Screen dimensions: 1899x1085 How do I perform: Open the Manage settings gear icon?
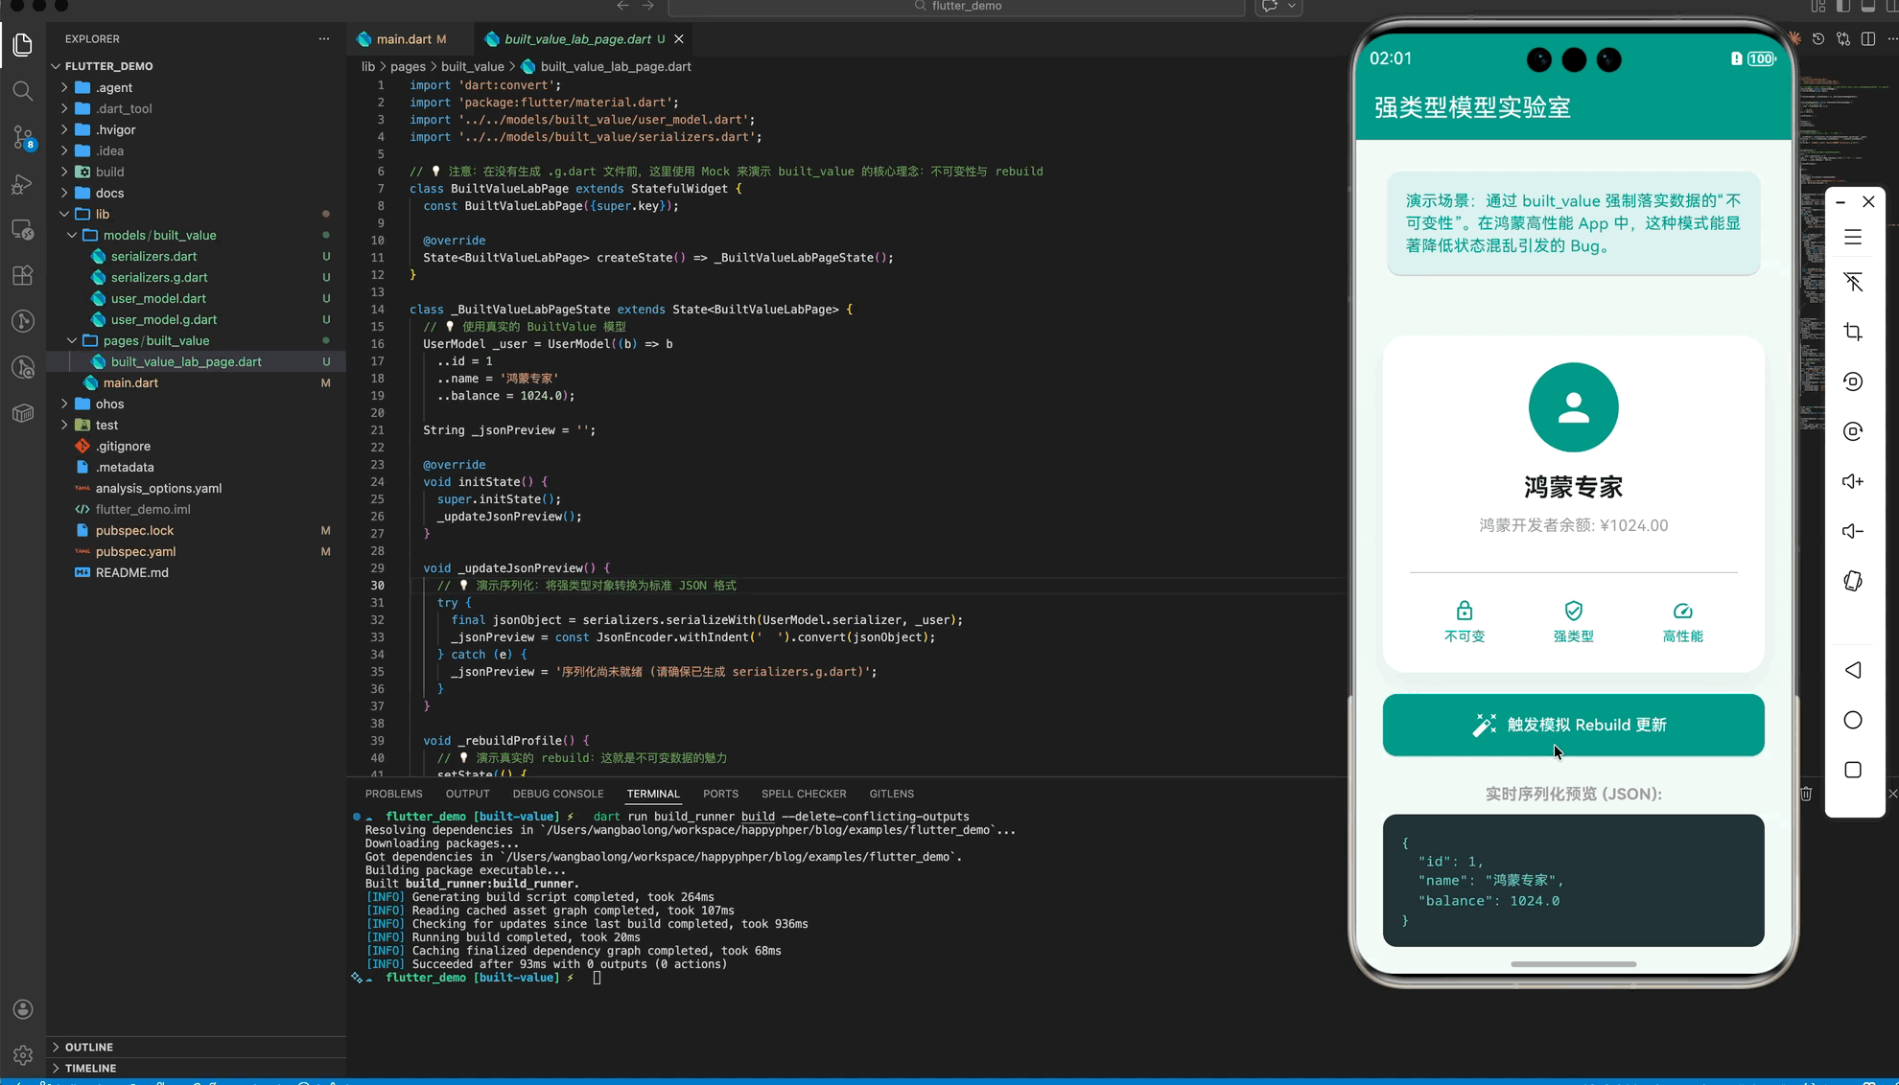tap(23, 1054)
